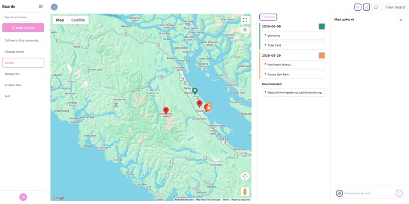409x204 pixels.
Task: Open the 'another test' board
Action: (x=23, y=85)
